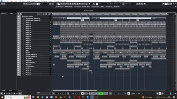Image resolution: width=177 pixels, height=99 pixels.
Task: Mute the Audio 01 track
Action: (x=23, y=22)
